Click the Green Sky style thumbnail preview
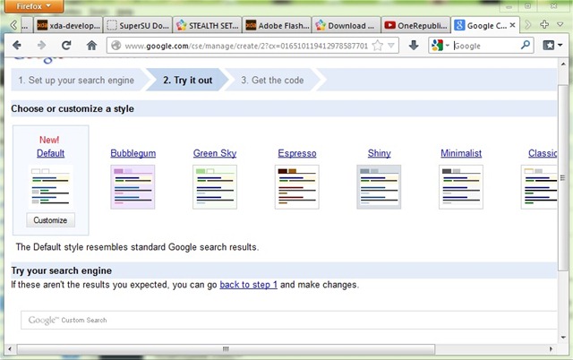This screenshot has width=573, height=360. (215, 187)
